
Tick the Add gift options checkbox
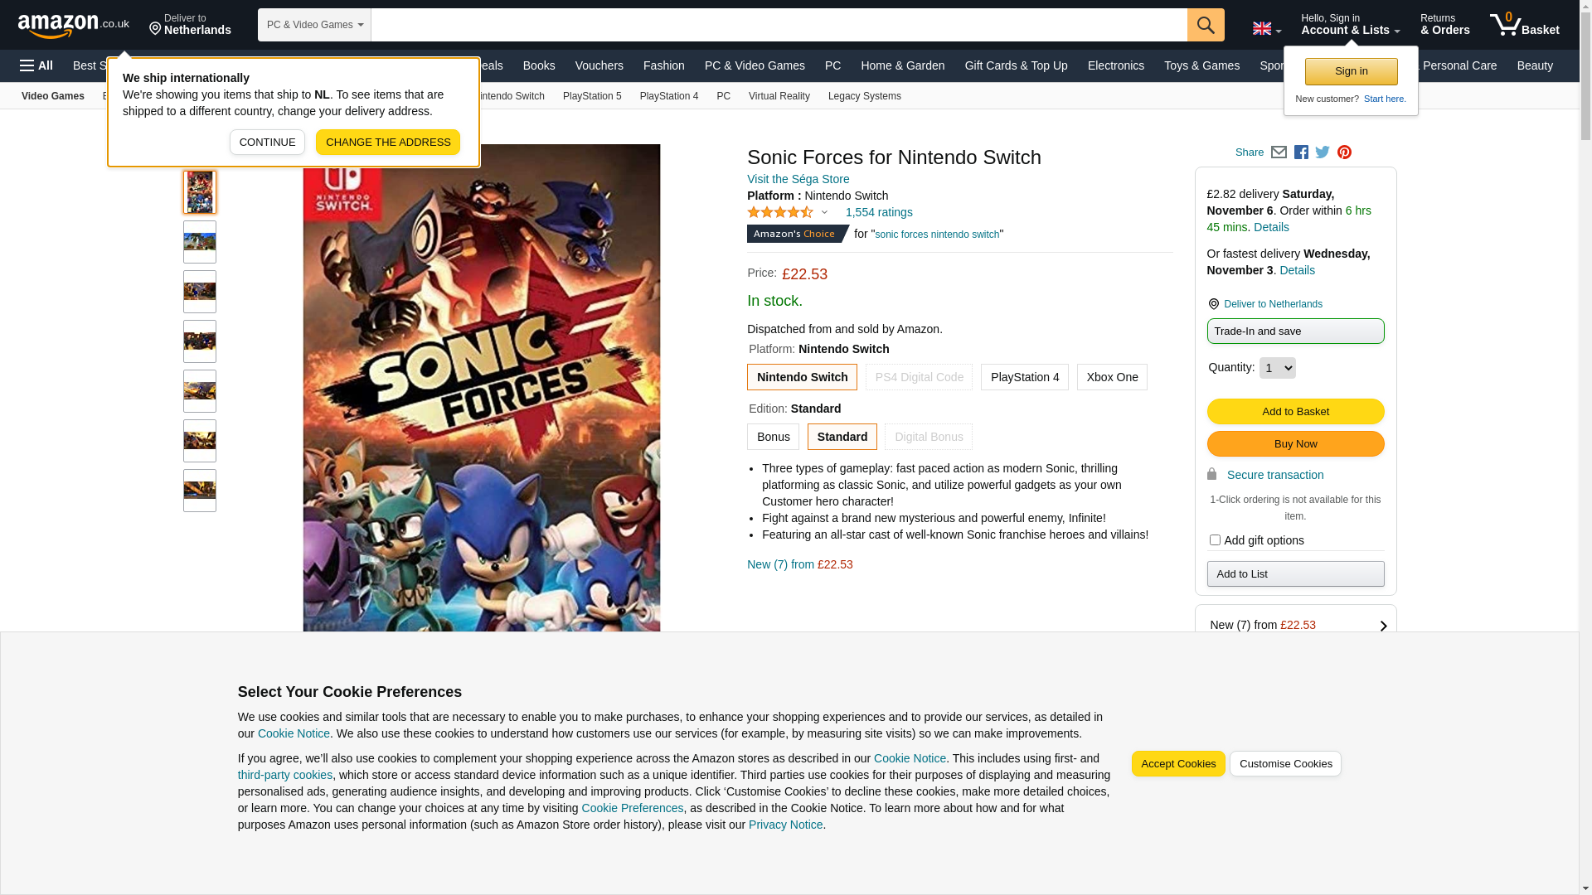[1215, 540]
